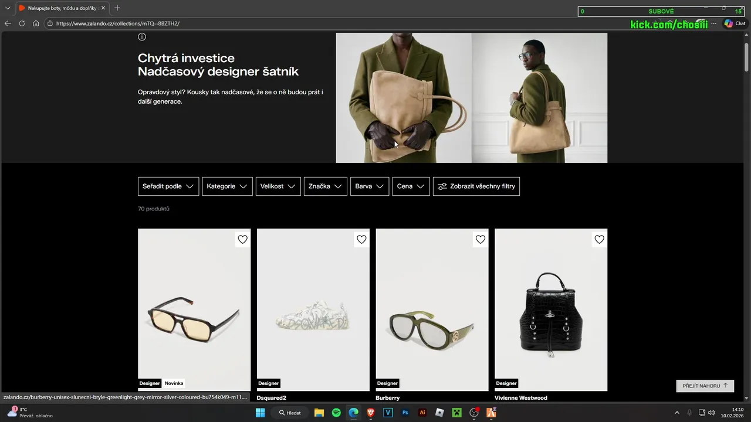751x422 pixels.
Task: Open the Dsquared2 brand link
Action: click(272, 398)
